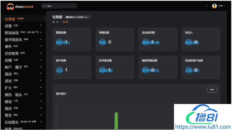
Task: Expand the 设置 sidebar menu
Action: pyautogui.click(x=41, y=26)
